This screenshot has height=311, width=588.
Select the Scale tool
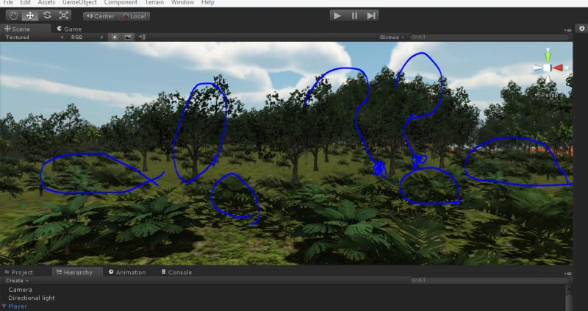[x=64, y=15]
